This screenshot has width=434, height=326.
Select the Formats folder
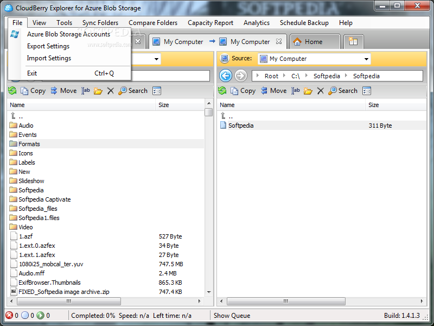point(107,144)
